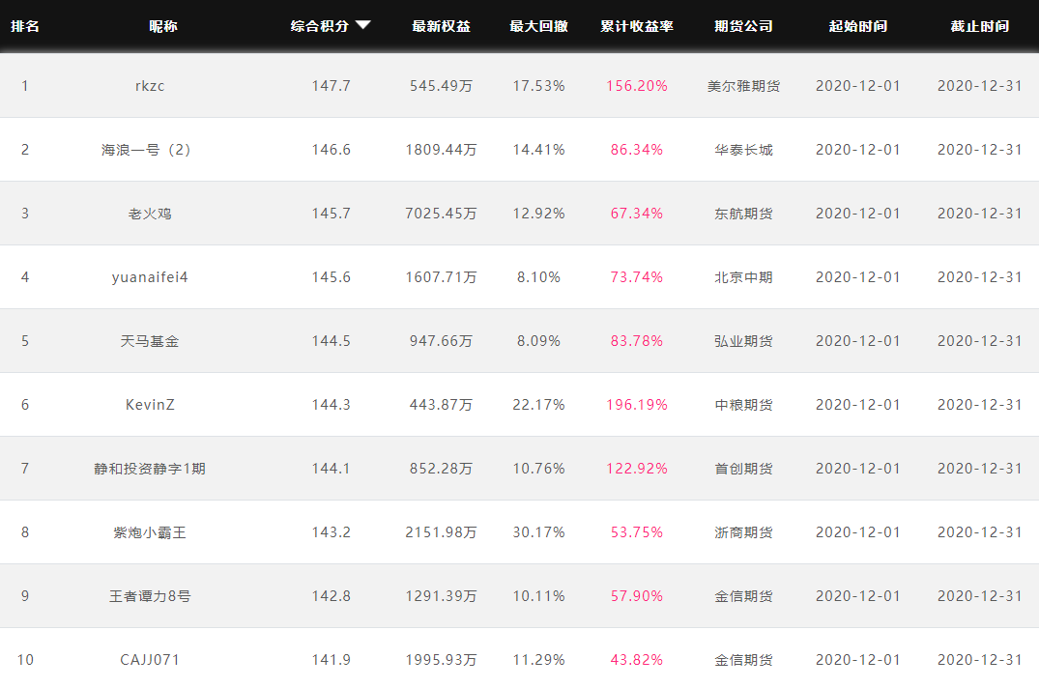
Task: Select 金信期货 in CAJJ071 row
Action: pyautogui.click(x=743, y=660)
